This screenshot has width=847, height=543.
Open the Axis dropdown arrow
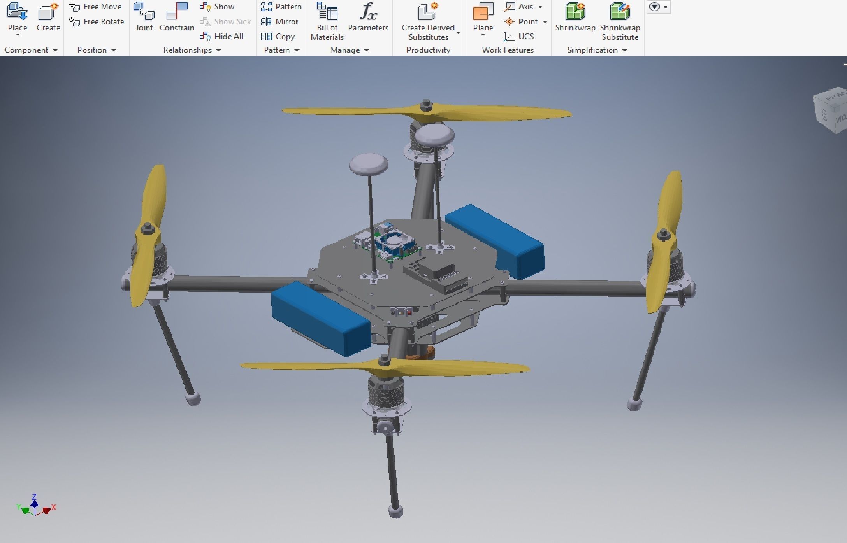(x=540, y=7)
